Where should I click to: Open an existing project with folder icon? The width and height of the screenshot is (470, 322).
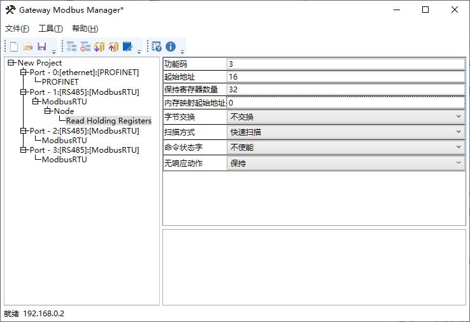pos(28,46)
